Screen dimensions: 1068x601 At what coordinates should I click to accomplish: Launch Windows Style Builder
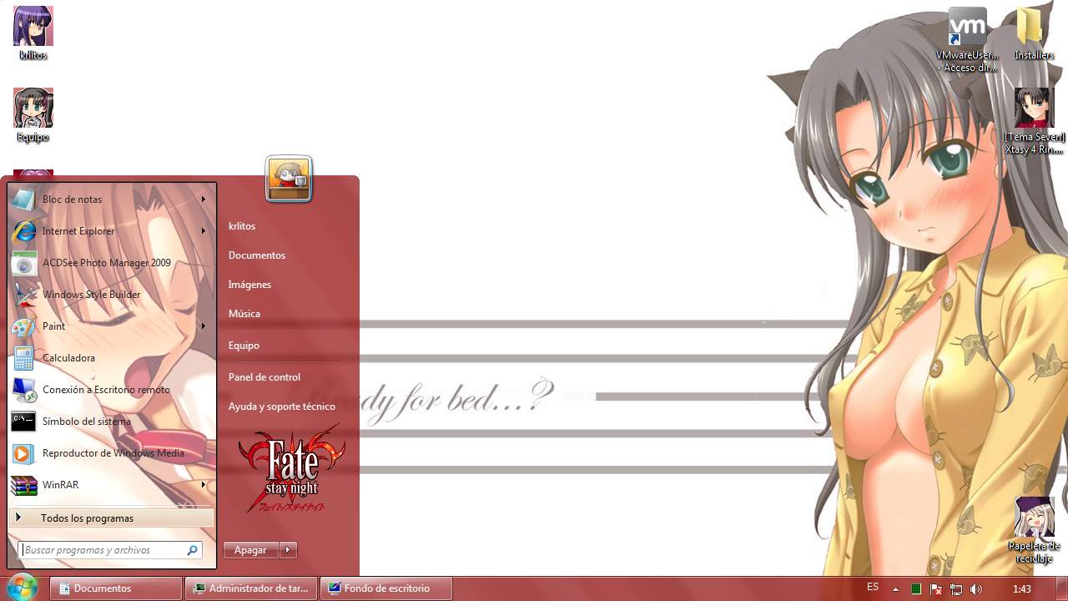point(92,294)
